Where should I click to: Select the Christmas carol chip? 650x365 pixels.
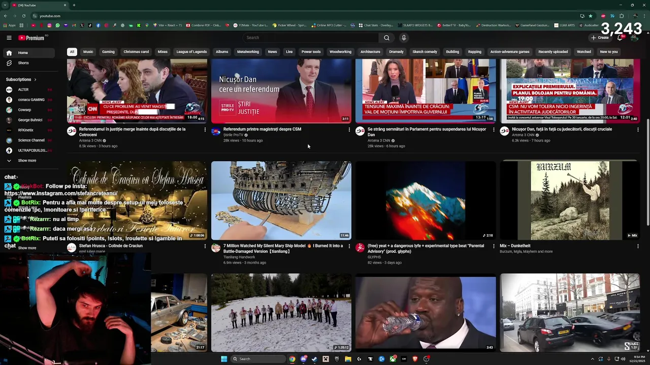(136, 52)
